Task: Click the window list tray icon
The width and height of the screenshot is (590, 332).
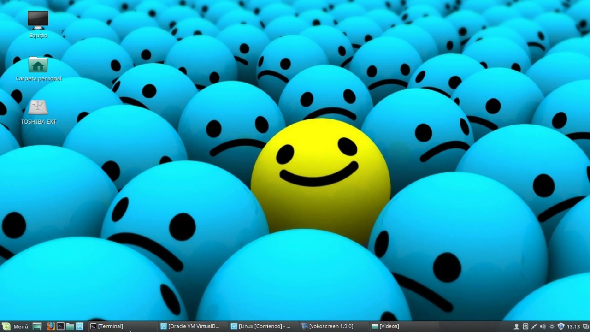Action: [x=585, y=326]
